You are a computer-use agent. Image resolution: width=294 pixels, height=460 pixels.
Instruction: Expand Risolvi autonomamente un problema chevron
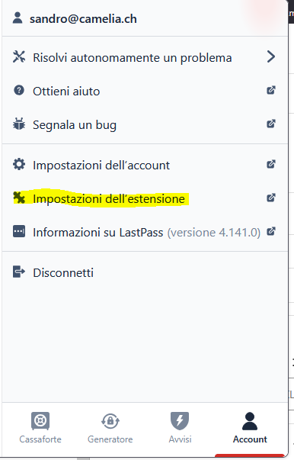[271, 57]
